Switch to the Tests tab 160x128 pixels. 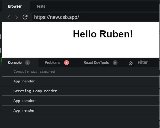click(41, 6)
